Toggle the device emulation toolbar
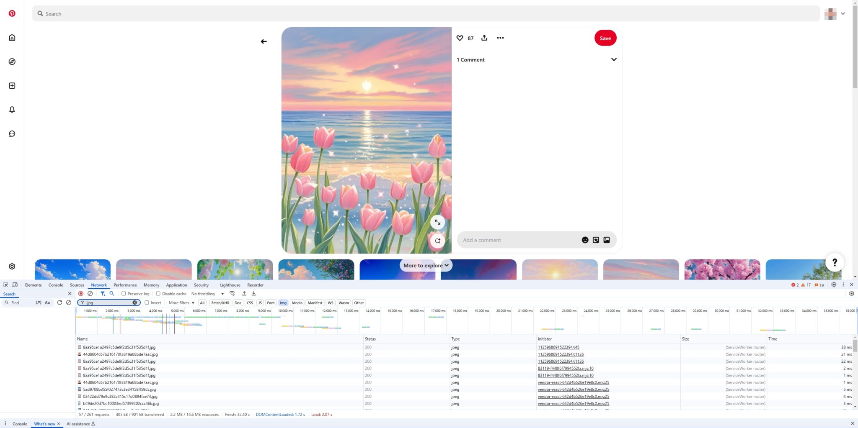The width and height of the screenshot is (858, 428). click(x=15, y=284)
